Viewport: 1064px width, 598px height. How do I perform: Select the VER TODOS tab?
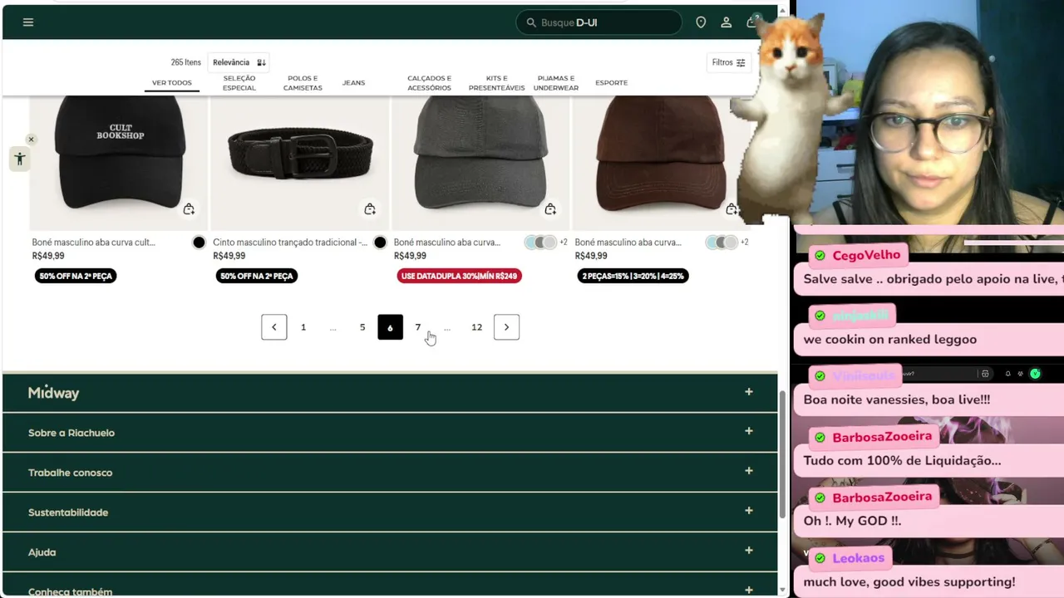coord(172,83)
